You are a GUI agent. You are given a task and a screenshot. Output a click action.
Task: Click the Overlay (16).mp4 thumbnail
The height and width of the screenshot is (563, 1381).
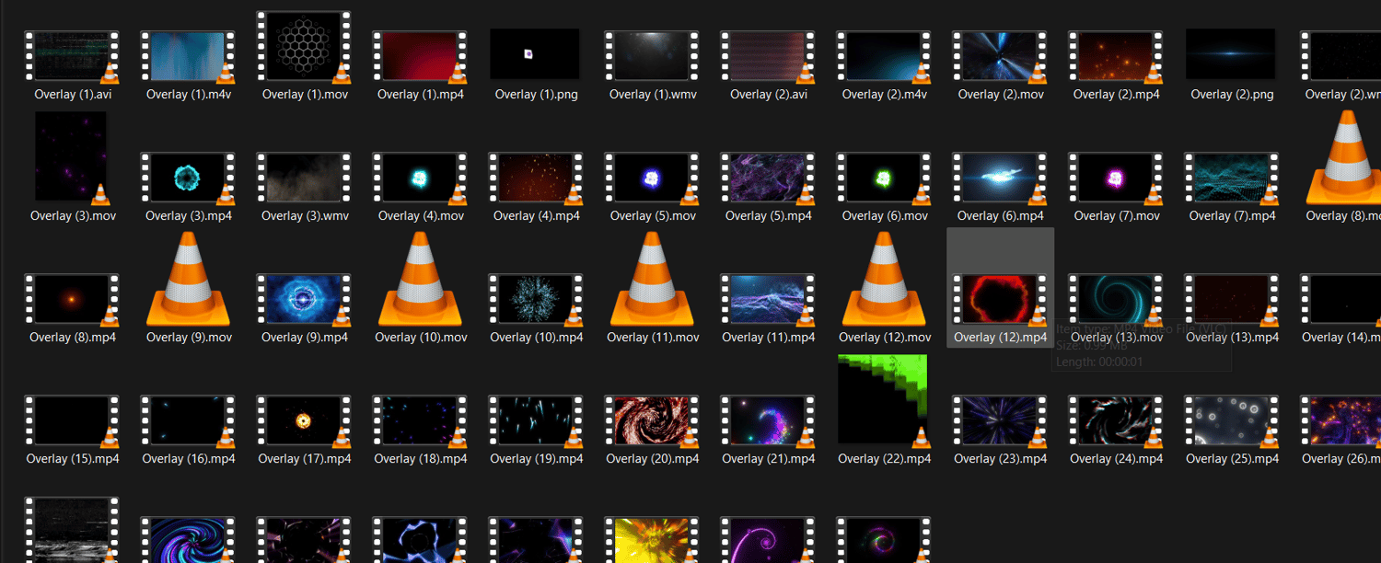(x=188, y=421)
